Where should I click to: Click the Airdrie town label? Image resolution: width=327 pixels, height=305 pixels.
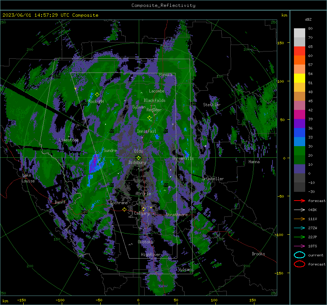tap(143, 194)
